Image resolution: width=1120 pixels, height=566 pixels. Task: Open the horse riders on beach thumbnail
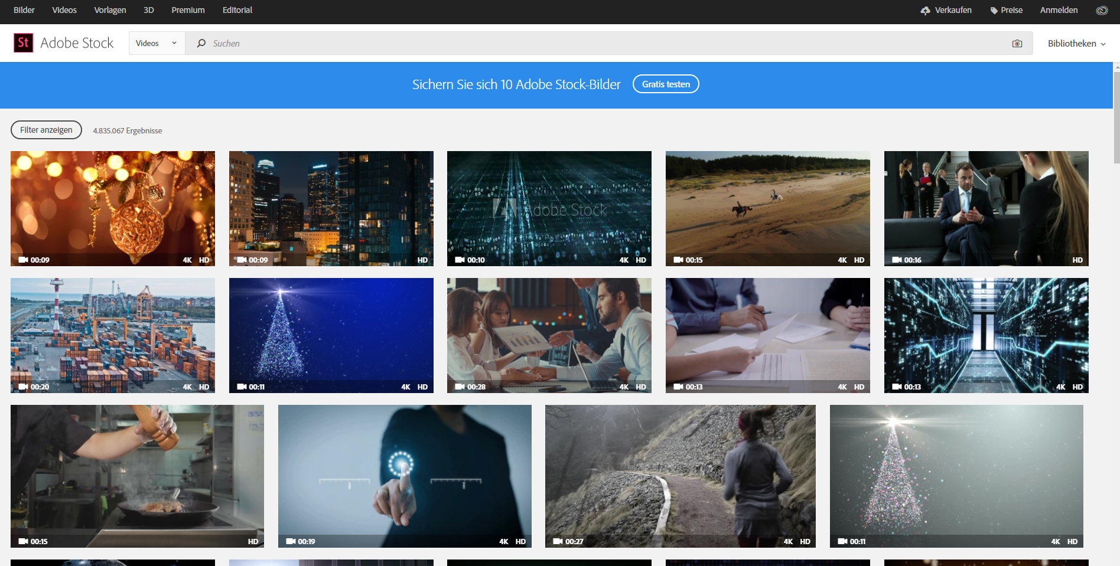(768, 208)
